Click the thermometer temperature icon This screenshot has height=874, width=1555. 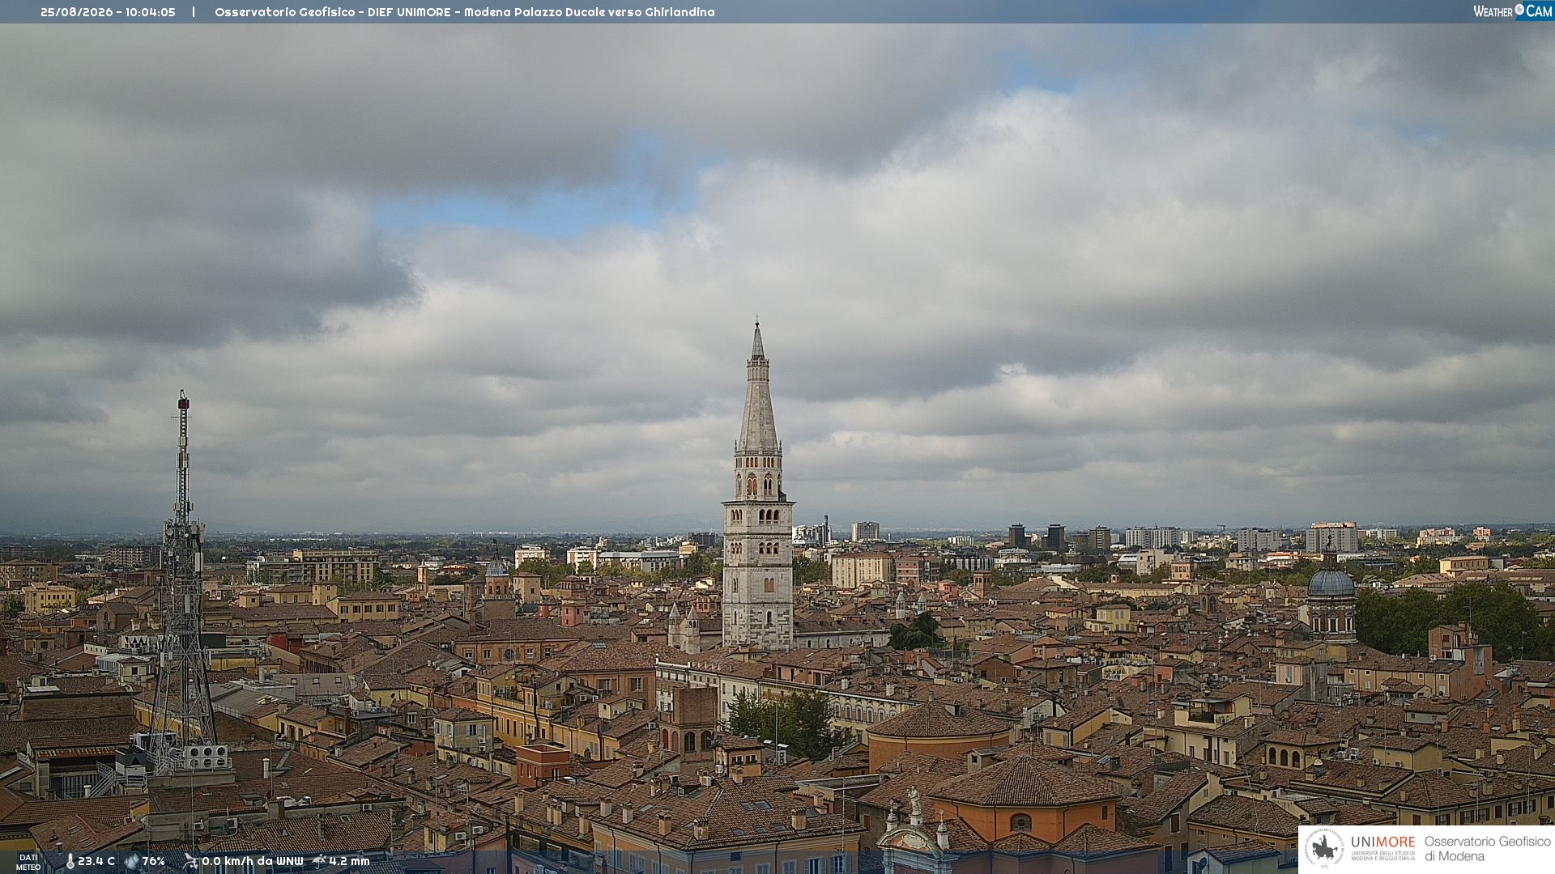(x=70, y=861)
